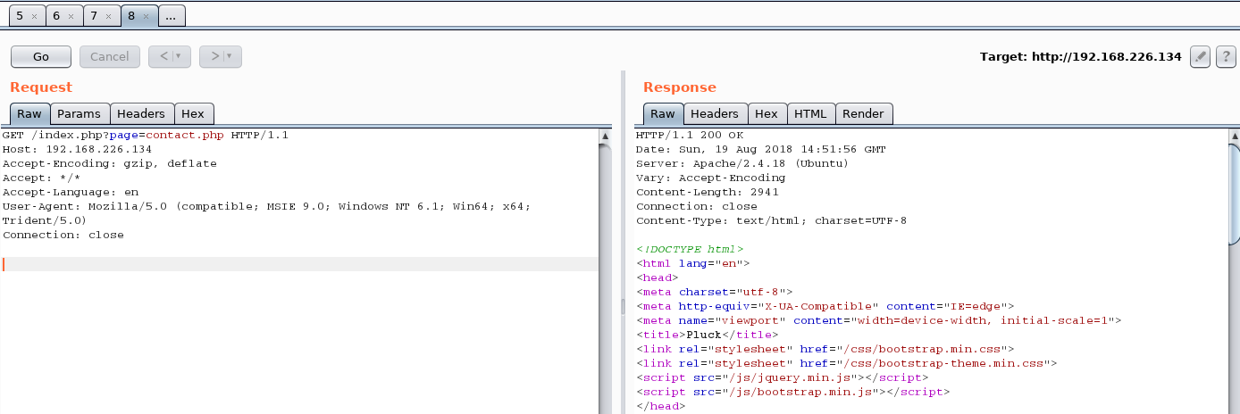Click the bootstrap-theme.min.css link line
The height and width of the screenshot is (414, 1240).
click(x=847, y=363)
